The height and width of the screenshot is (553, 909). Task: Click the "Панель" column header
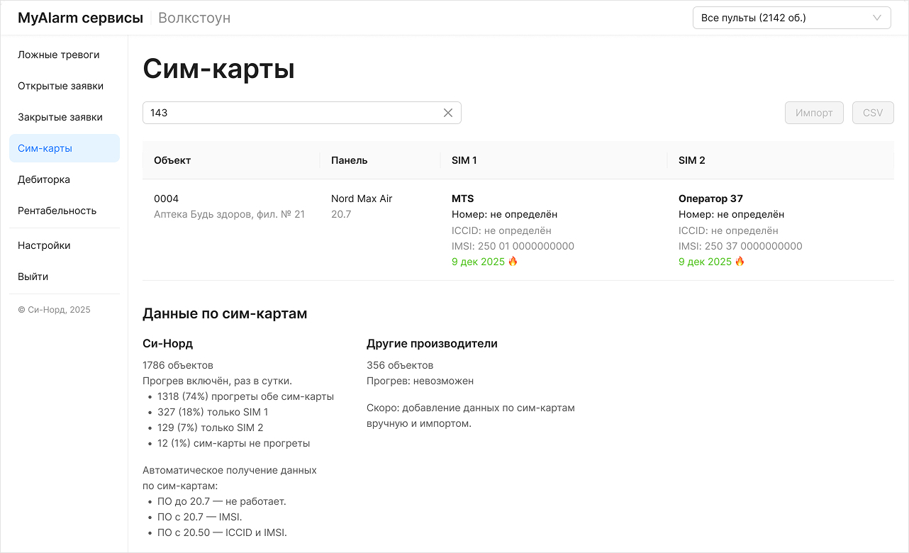350,160
